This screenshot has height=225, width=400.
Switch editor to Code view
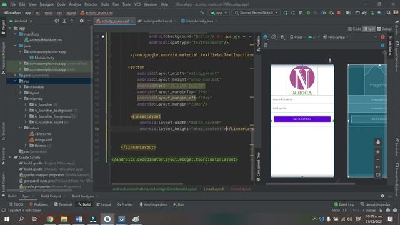click(x=354, y=29)
